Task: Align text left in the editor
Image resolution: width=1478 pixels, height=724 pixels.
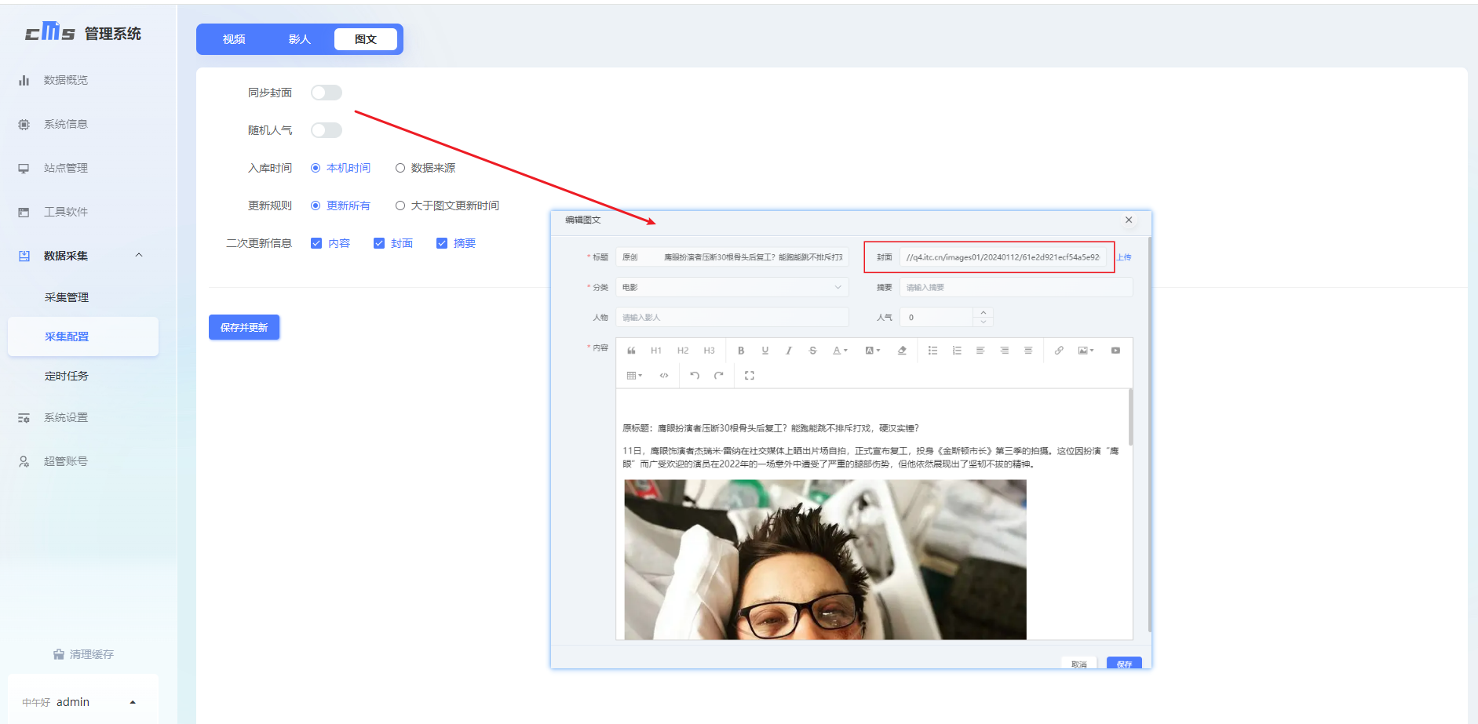Action: 980,351
